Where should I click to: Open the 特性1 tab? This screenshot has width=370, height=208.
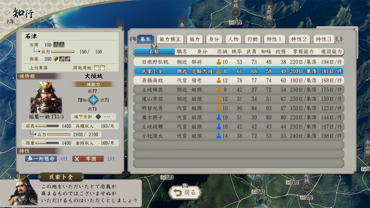coord(274,39)
